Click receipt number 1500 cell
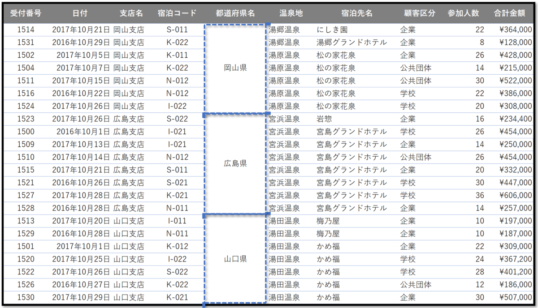Screen dimensions: 538x308 [24, 132]
